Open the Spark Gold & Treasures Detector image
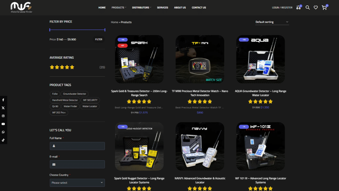The height and width of the screenshot is (191, 339). click(x=139, y=59)
